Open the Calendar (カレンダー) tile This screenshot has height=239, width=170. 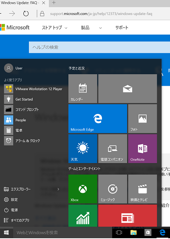point(83,89)
